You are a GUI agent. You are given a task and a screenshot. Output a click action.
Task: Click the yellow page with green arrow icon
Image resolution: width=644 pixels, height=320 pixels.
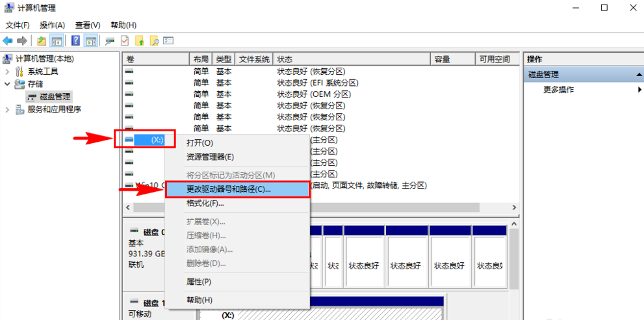pyautogui.click(x=140, y=41)
